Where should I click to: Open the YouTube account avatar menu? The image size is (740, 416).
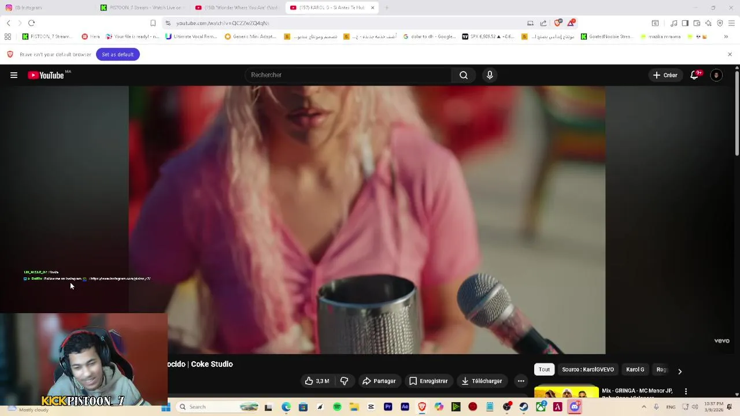click(x=716, y=75)
